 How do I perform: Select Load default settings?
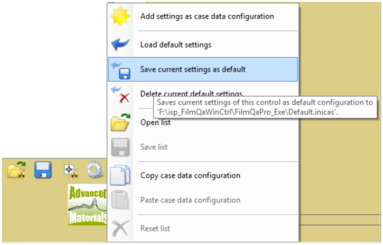(176, 45)
